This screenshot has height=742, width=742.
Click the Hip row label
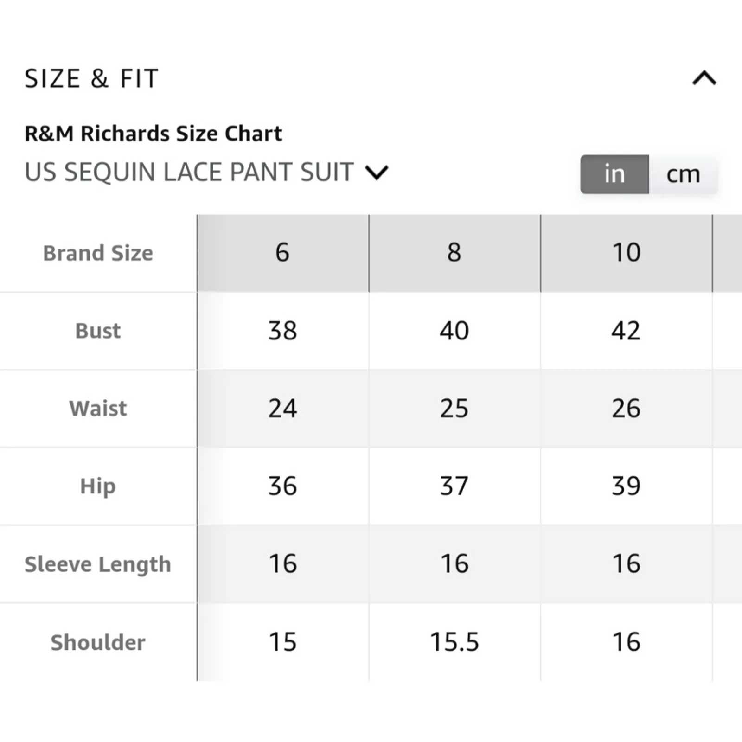click(x=98, y=486)
